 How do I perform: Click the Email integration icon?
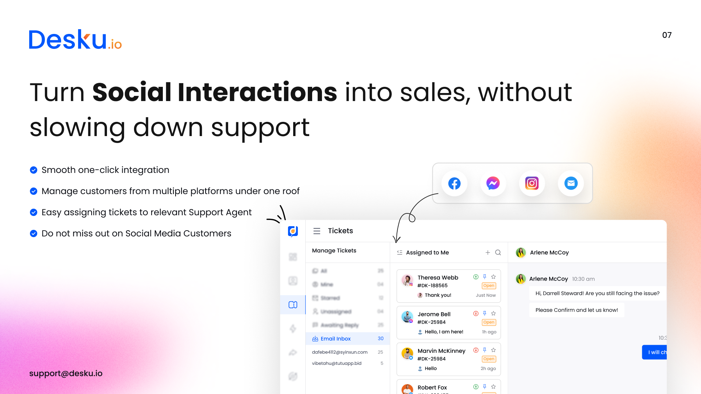pyautogui.click(x=571, y=183)
